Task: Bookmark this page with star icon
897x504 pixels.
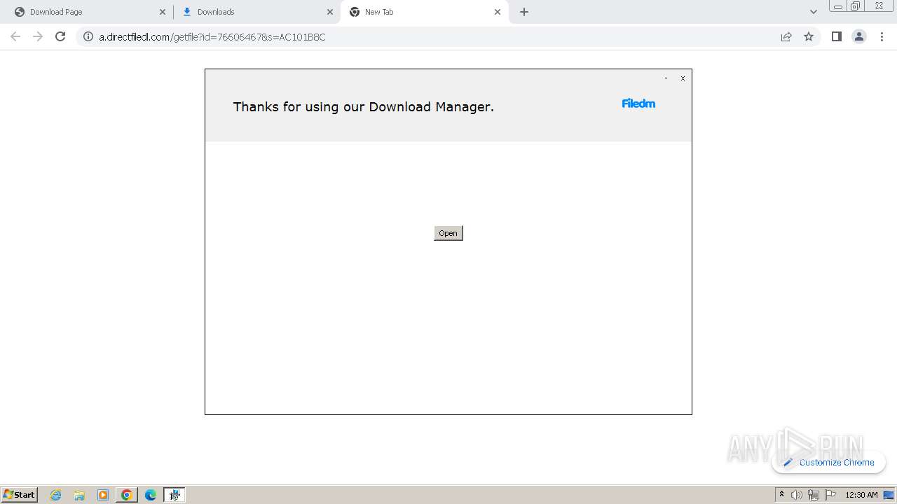Action: tap(809, 37)
